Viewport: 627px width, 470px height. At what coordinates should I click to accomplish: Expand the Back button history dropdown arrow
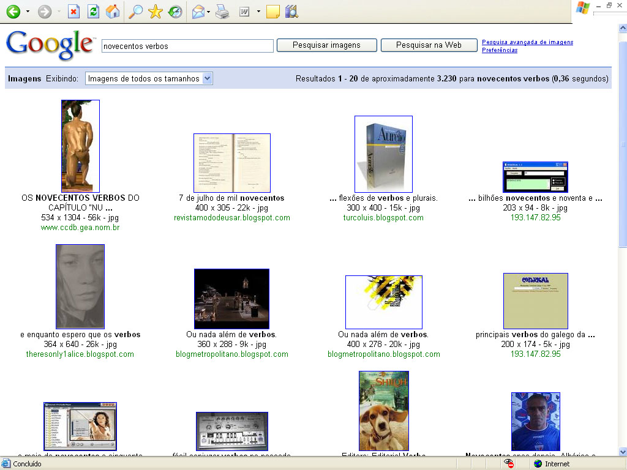[28, 11]
